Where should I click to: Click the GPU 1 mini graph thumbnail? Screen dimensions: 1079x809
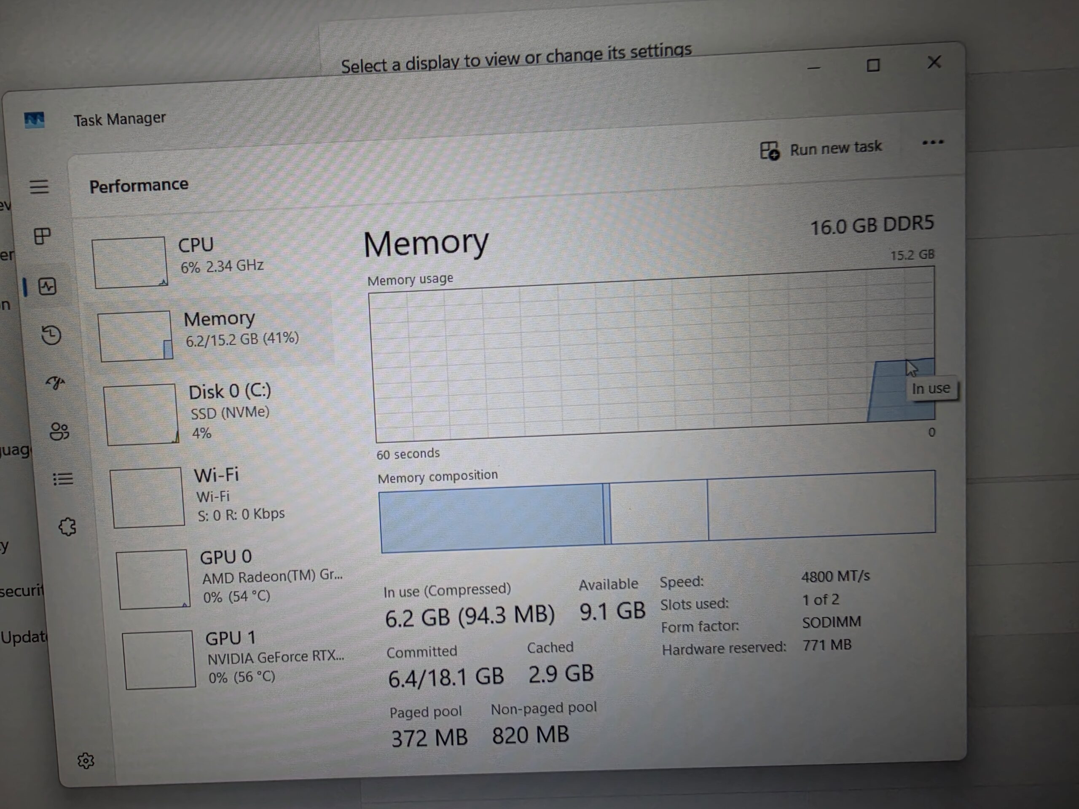(158, 659)
